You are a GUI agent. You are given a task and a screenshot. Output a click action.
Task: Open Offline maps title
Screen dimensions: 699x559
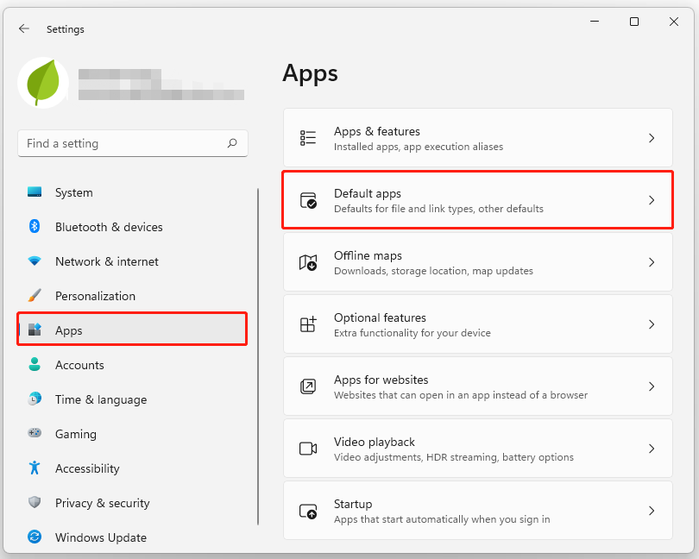368,255
